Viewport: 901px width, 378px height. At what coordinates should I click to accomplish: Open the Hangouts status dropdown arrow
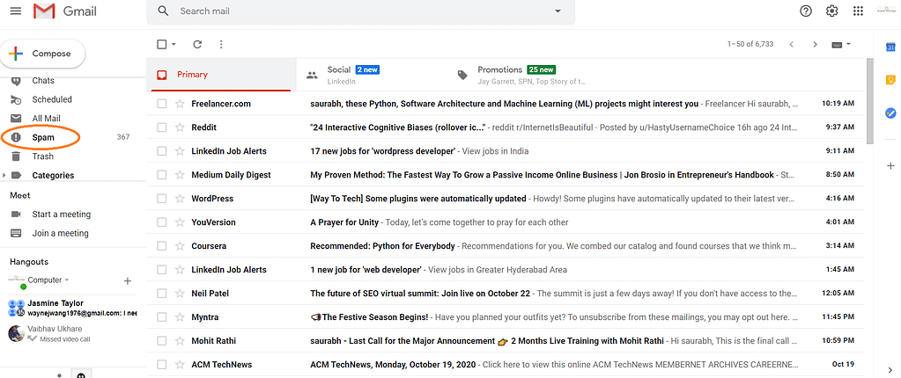click(67, 280)
